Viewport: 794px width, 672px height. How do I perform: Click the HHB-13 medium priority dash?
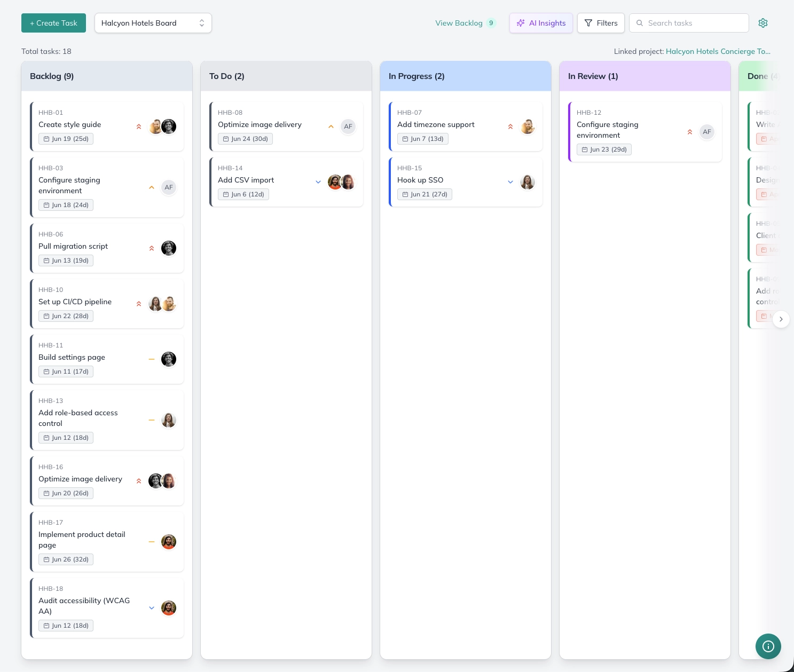152,420
